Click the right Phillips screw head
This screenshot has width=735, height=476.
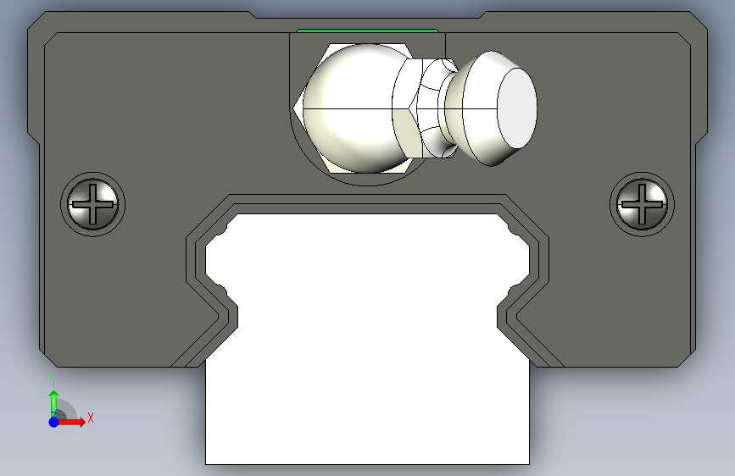point(642,204)
